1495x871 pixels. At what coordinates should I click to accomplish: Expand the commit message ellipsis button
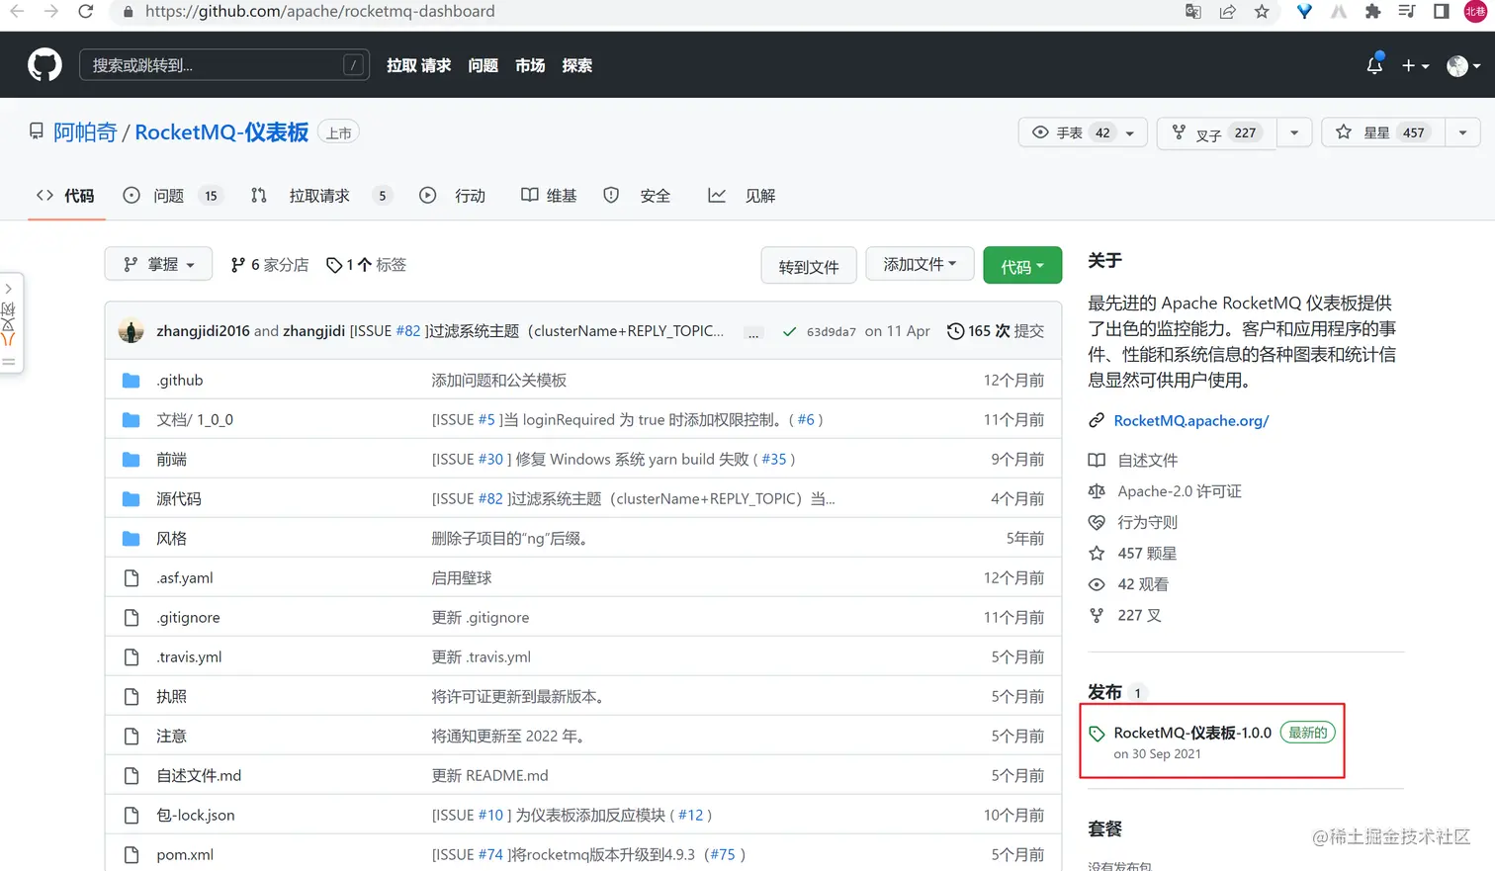point(753,332)
